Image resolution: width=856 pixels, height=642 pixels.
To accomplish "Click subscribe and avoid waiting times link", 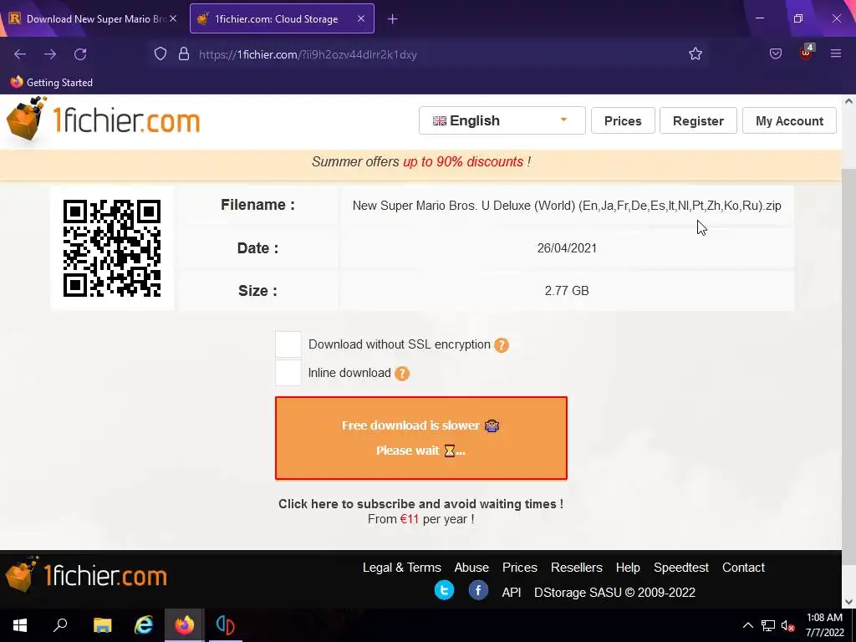I will [x=421, y=504].
